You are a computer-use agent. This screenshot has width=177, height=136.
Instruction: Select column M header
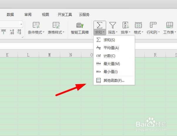coord(49,55)
